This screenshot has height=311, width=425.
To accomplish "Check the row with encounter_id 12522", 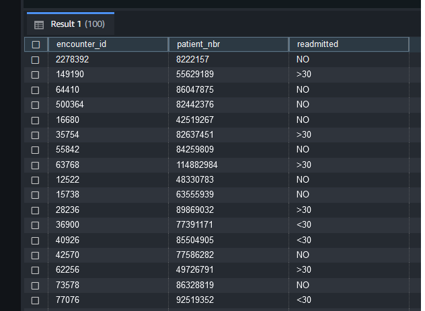I will pyautogui.click(x=35, y=180).
